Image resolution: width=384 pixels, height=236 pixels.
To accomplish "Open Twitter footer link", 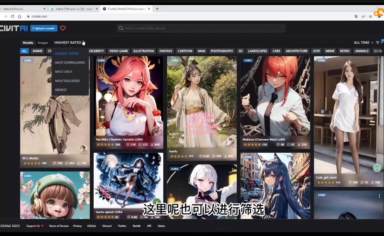I will pos(122,226).
